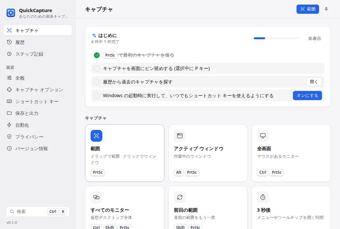Click the 作業中のウィンドウ description text
The width and height of the screenshot is (340, 229).
192,156
